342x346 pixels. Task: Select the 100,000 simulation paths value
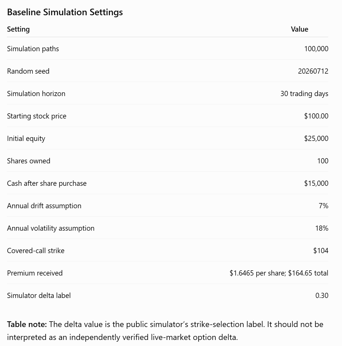[316, 49]
